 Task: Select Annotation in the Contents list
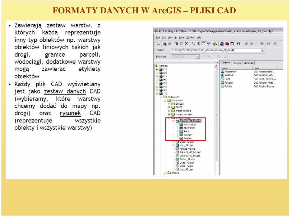tap(229, 71)
